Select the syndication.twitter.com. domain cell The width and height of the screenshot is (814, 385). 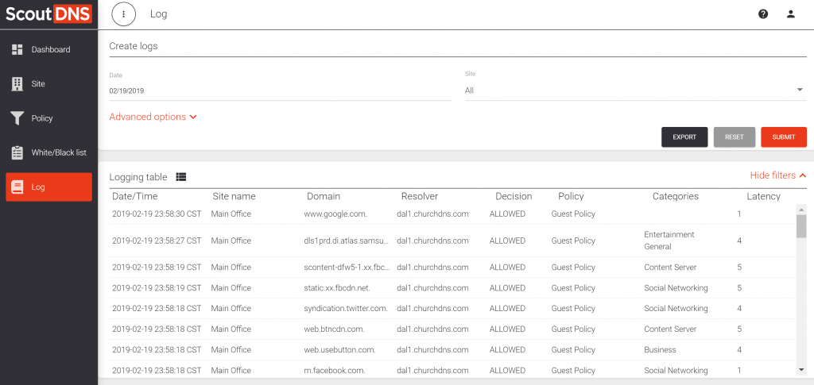[347, 308]
